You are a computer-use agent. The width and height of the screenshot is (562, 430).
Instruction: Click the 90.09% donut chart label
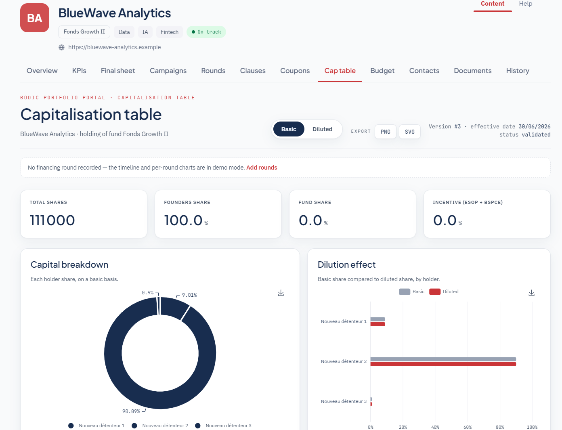point(131,411)
